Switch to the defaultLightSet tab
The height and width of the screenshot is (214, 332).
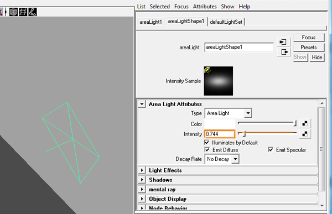[226, 22]
